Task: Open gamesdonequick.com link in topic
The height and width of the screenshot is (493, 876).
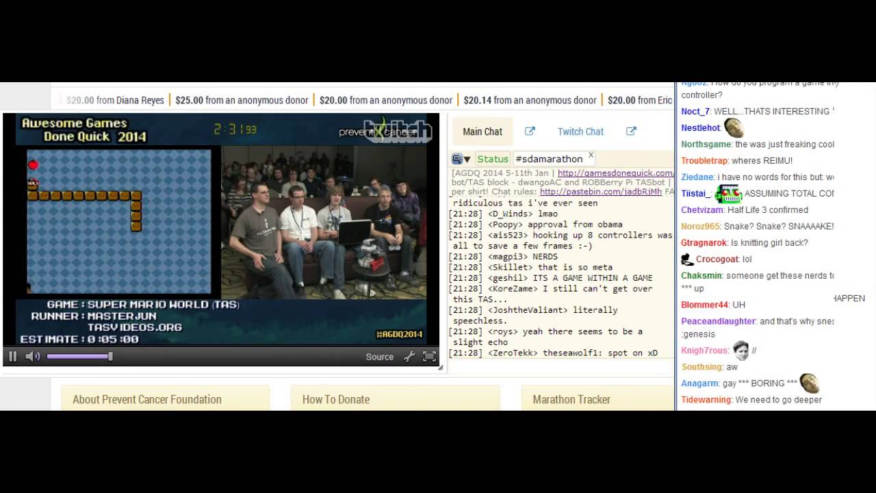Action: (x=615, y=173)
